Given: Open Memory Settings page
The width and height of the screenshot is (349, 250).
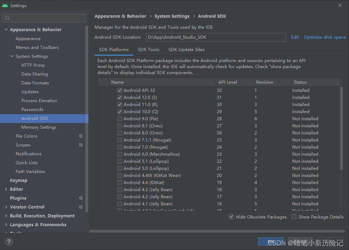Looking at the screenshot, I should pyautogui.click(x=39, y=127).
